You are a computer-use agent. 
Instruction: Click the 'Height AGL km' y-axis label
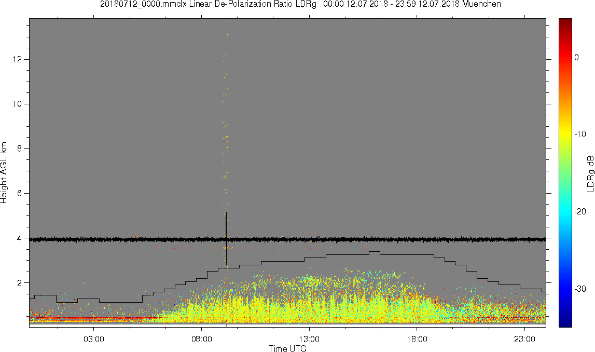point(4,173)
